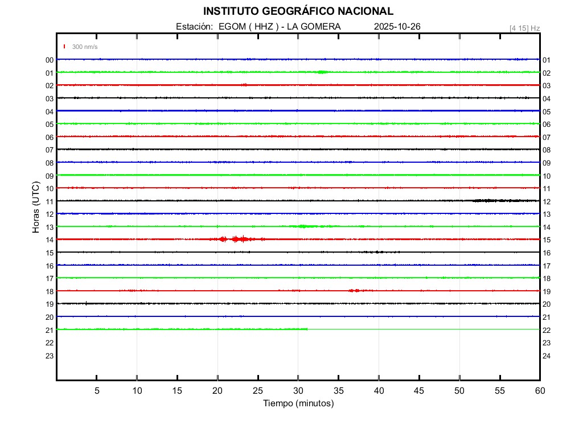583x437 pixels.
Task: Select the 30 minute tick label on x-axis
Action: pos(298,391)
